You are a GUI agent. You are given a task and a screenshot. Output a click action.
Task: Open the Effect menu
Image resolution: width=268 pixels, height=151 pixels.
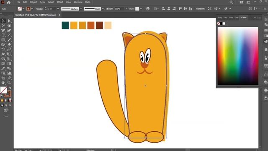60,2
